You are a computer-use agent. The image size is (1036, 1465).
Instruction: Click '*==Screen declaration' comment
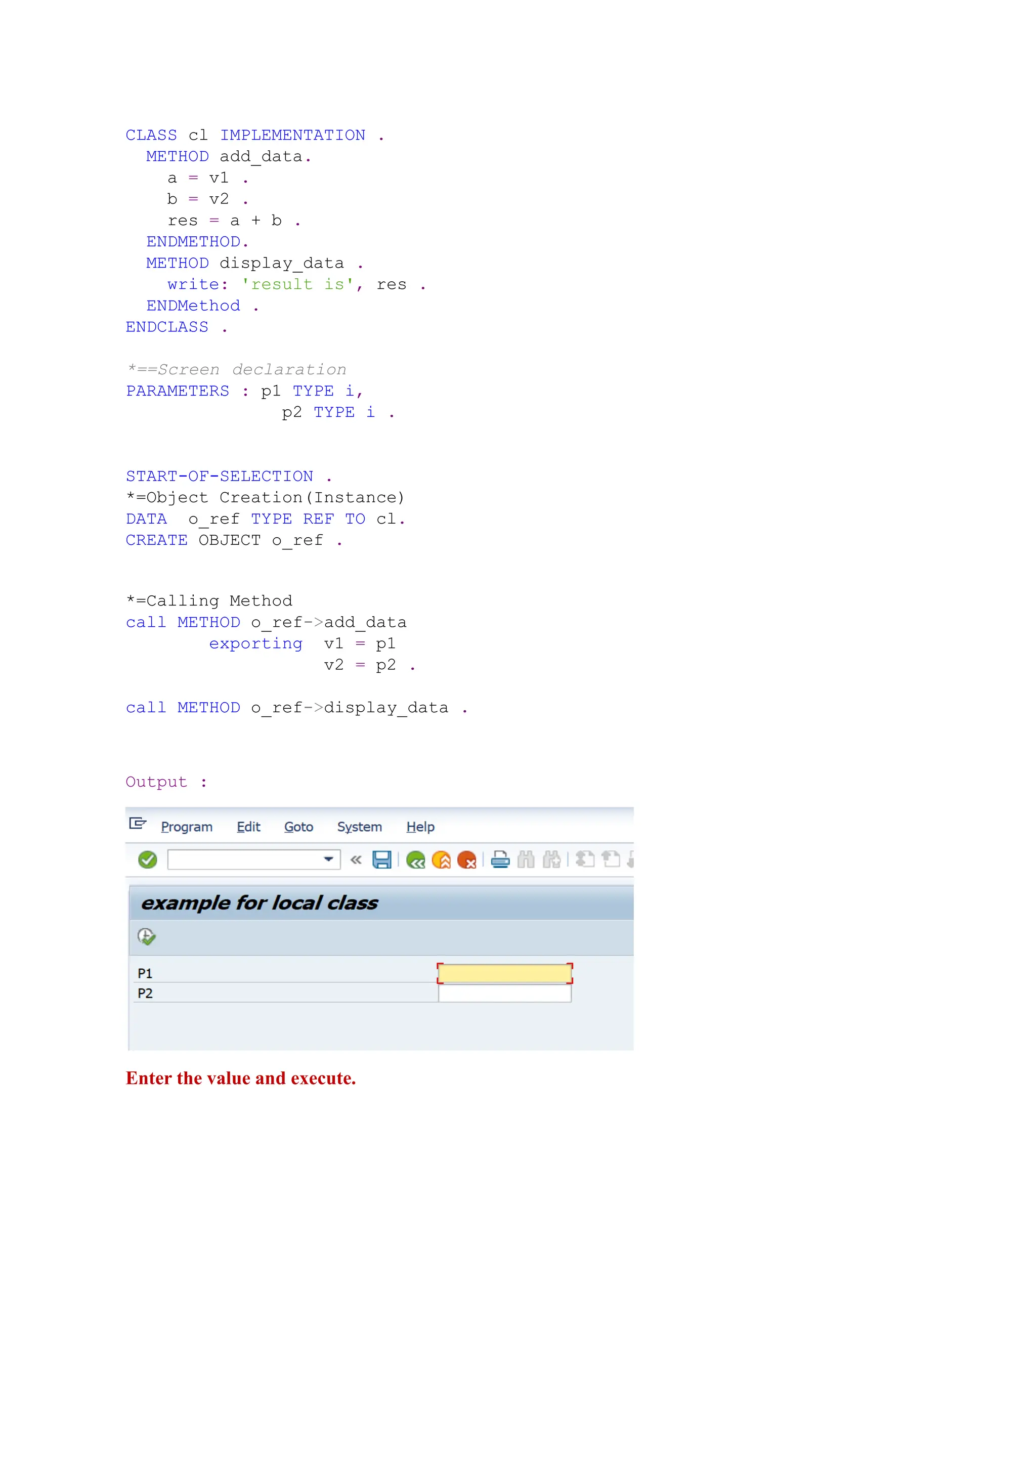236,369
